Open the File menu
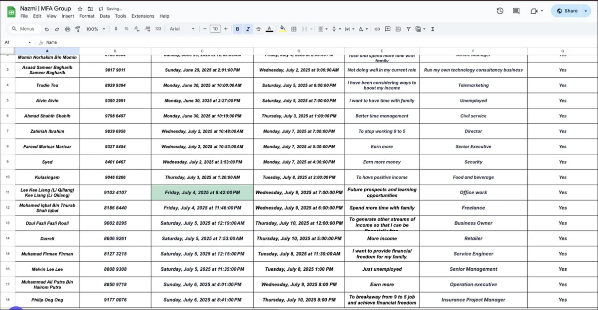 coord(24,16)
